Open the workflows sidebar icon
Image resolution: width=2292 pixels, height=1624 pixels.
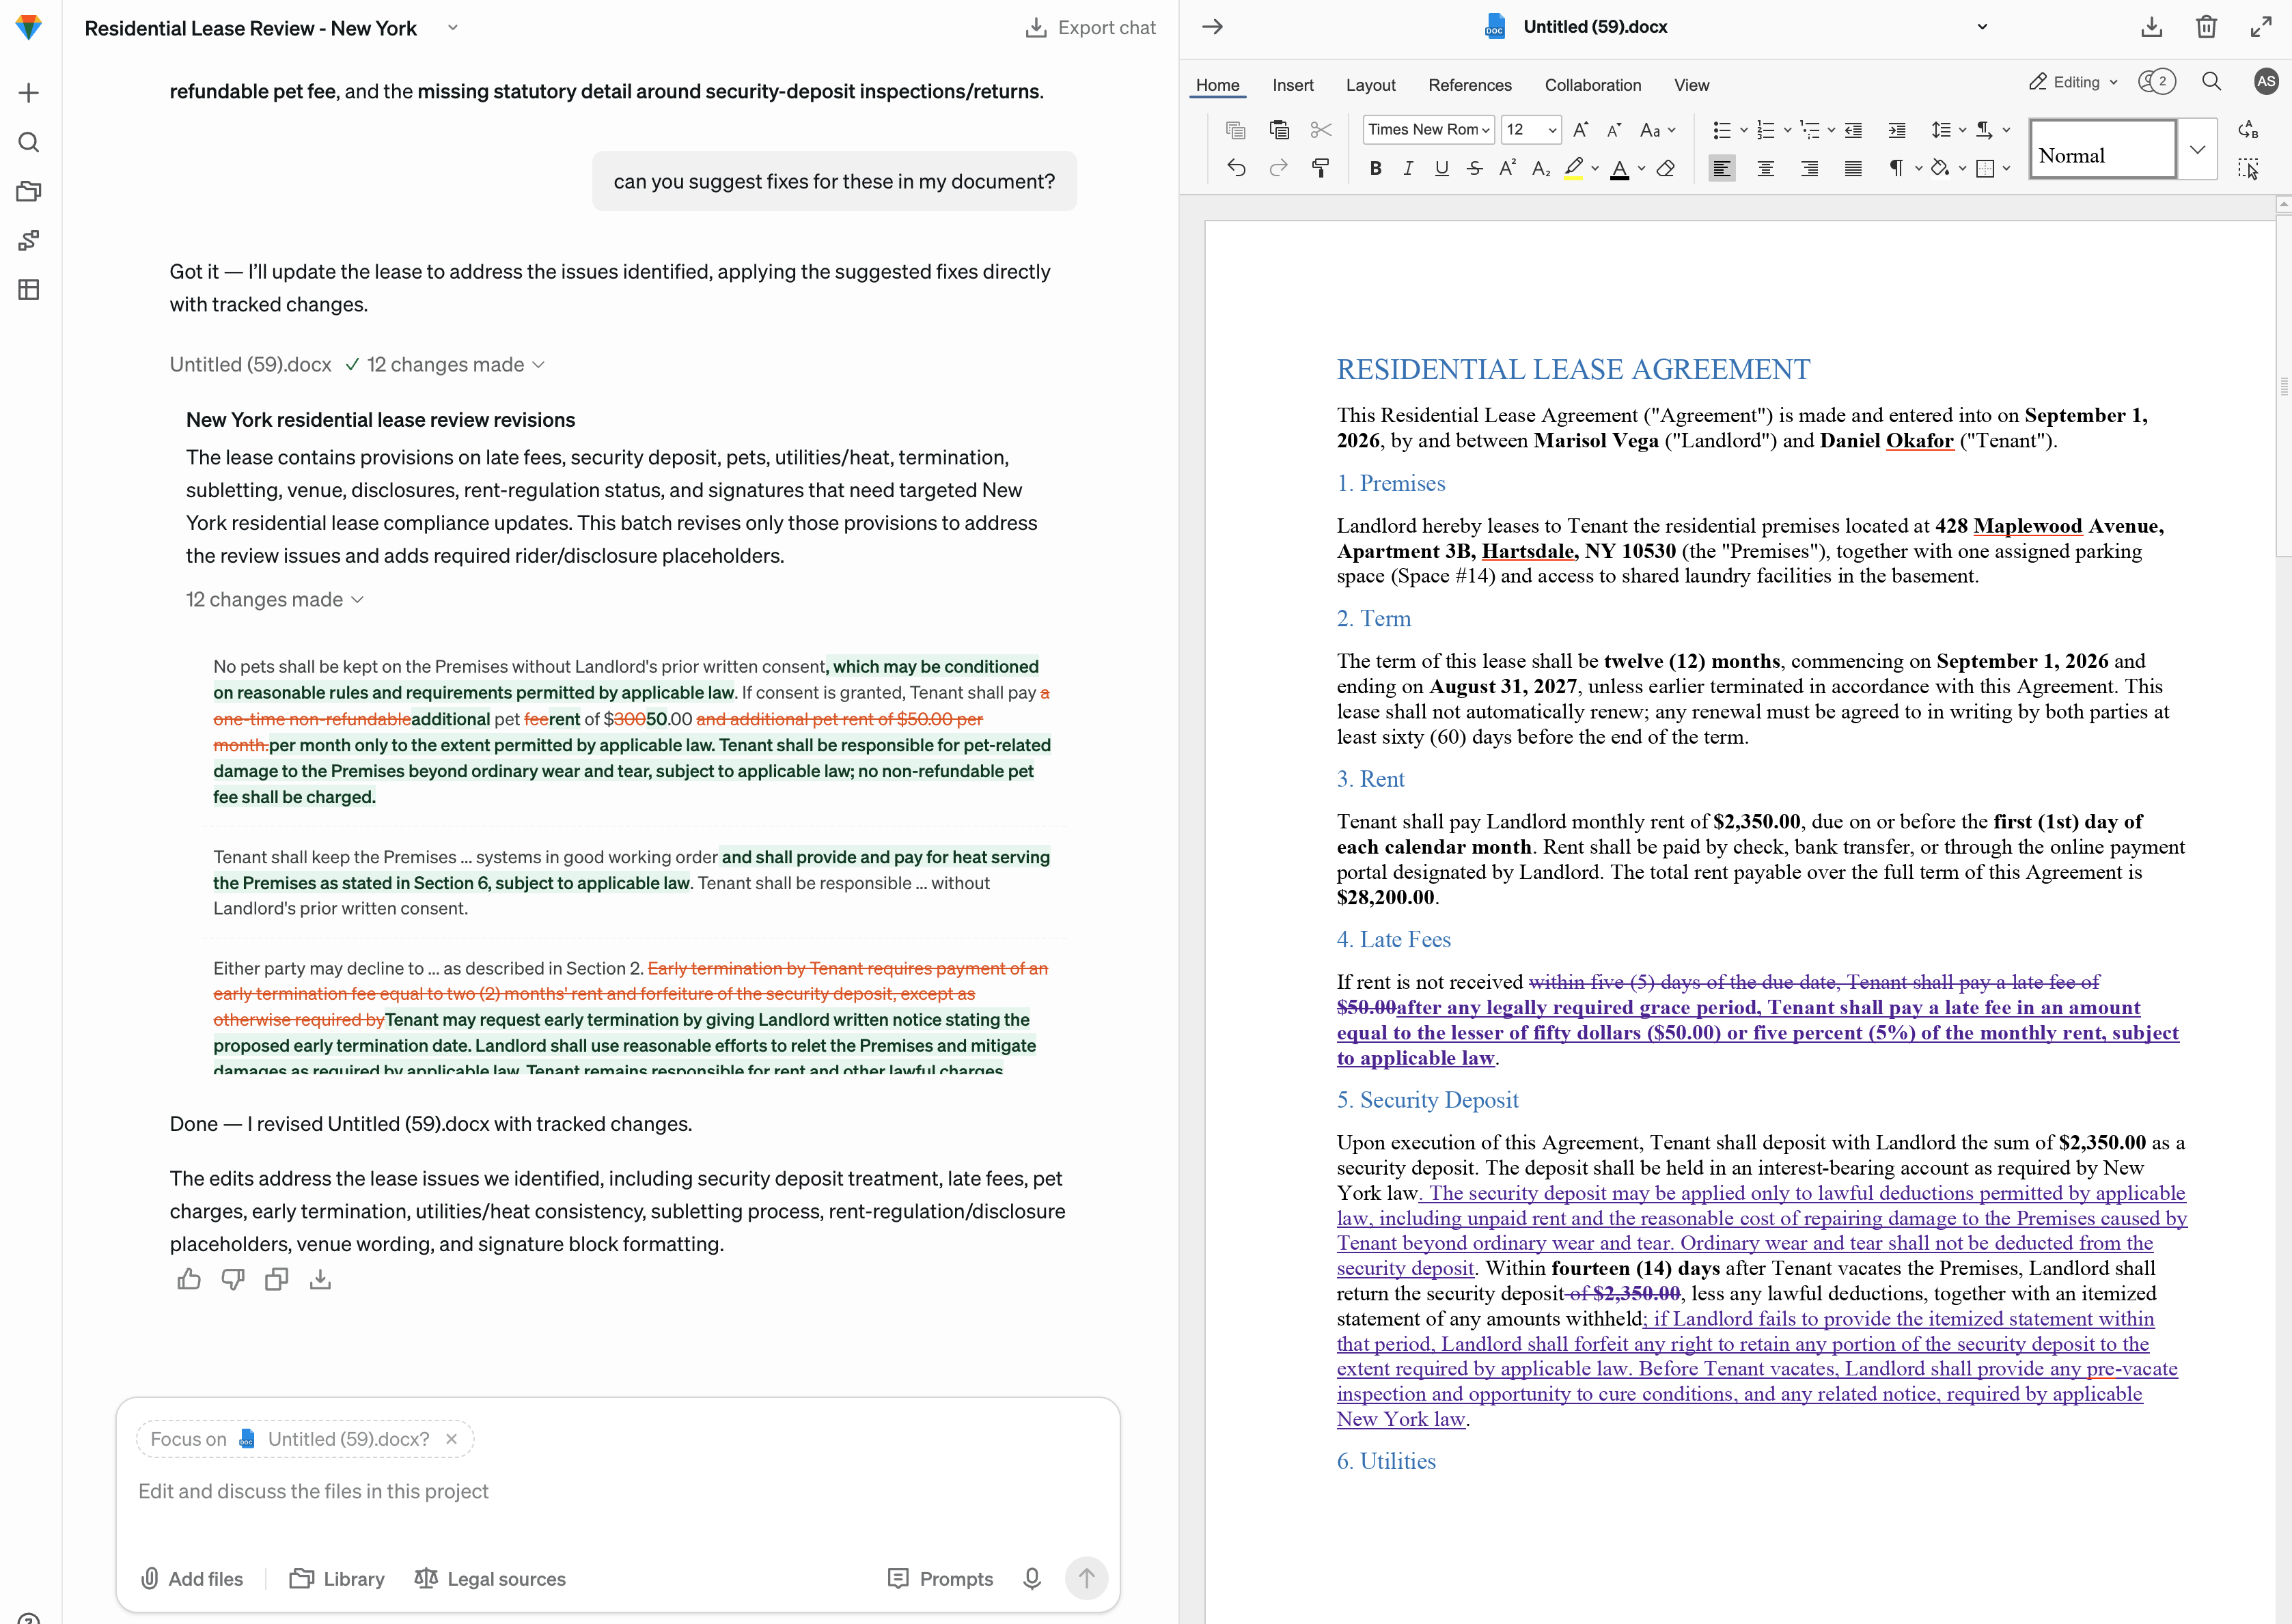pos(29,240)
